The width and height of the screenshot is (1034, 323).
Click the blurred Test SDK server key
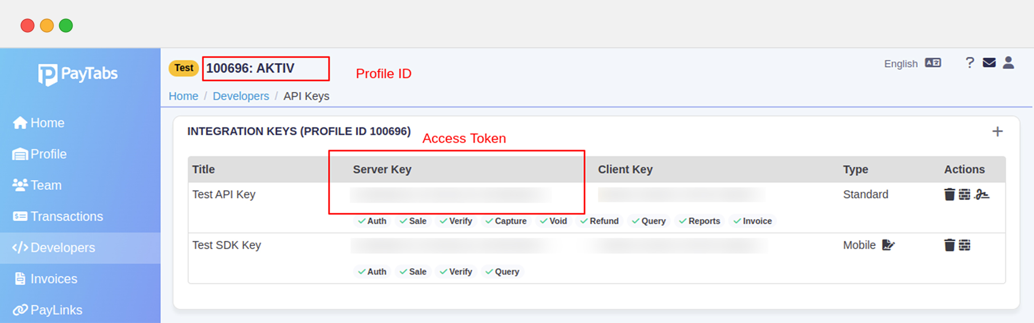(450, 245)
